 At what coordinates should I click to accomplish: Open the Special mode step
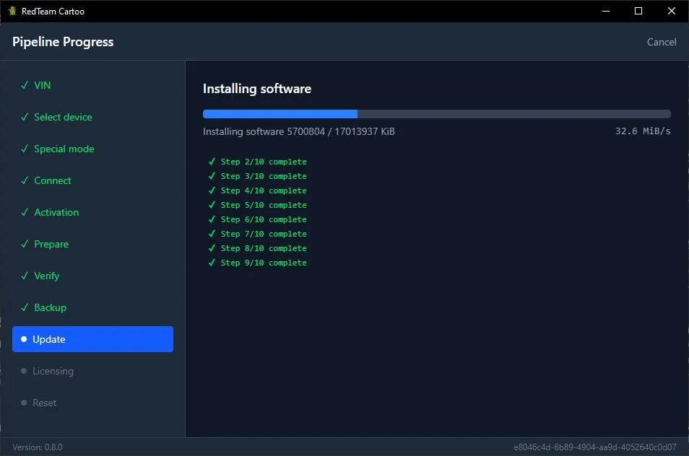tap(92, 149)
